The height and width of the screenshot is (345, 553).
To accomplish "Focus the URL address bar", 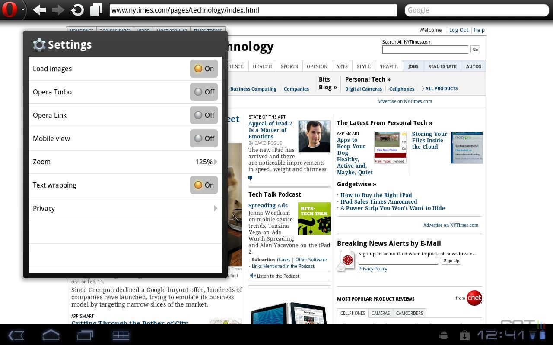I will coord(253,10).
